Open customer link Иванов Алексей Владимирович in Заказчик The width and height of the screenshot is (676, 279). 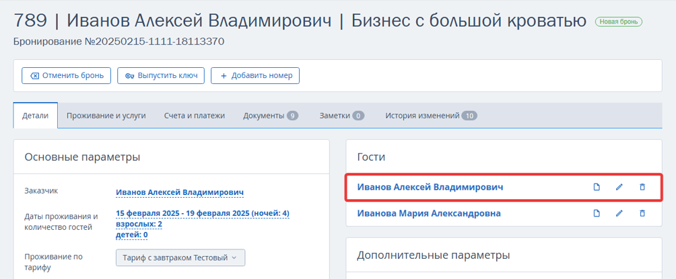coord(180,192)
